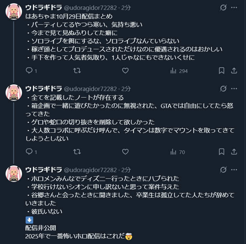246x244 pixels.
Task: Reply to the first tweet
Action: coord(29,71)
